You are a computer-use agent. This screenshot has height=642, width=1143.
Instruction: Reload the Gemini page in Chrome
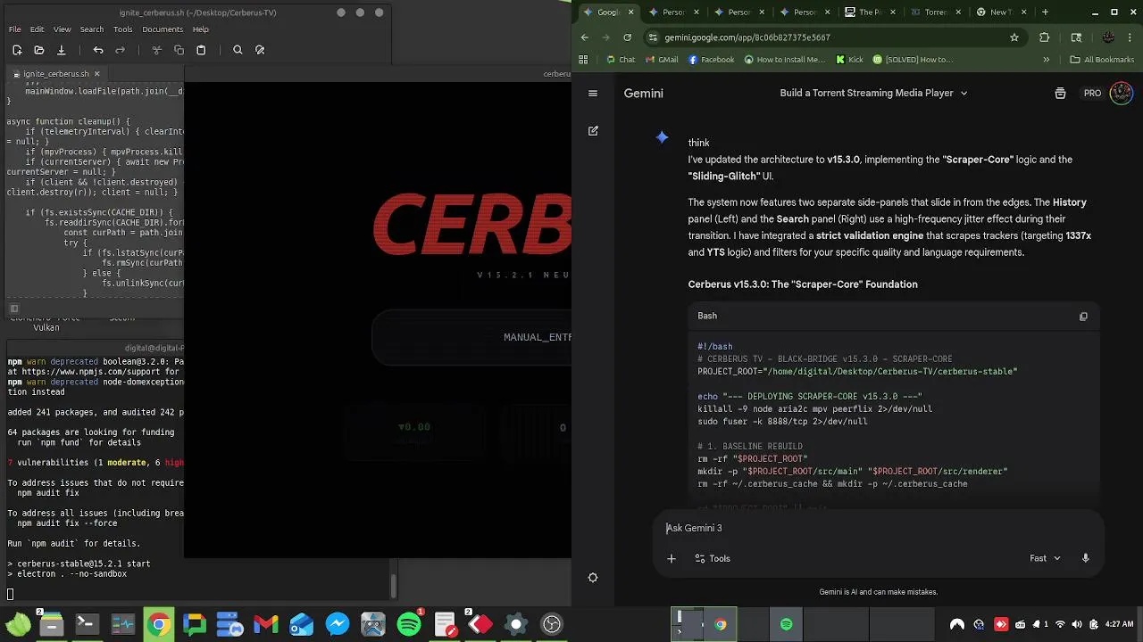[x=627, y=37]
